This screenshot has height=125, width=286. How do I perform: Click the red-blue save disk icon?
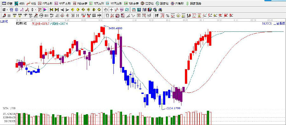click(x=150, y=10)
